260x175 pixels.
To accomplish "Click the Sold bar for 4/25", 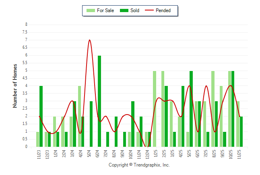I will click(183, 116).
